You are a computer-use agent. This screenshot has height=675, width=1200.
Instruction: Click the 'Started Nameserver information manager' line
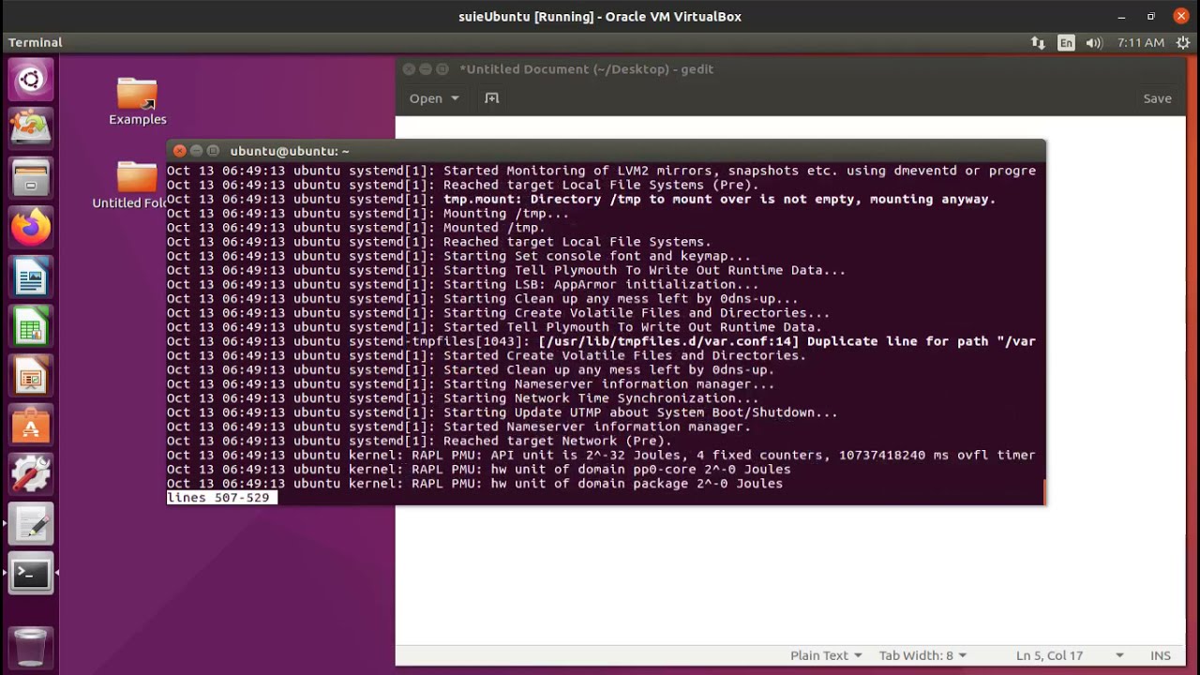(458, 427)
